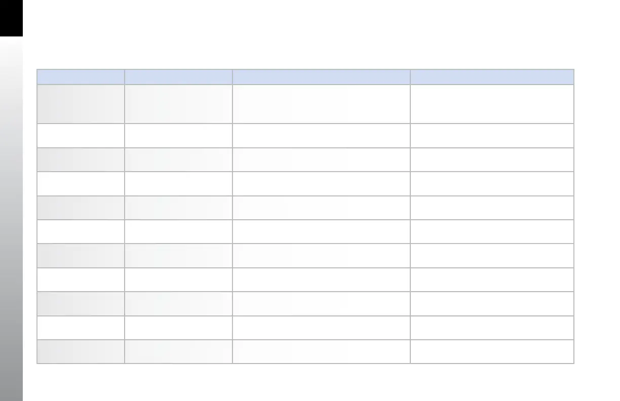The height and width of the screenshot is (401, 620).
Task: Select the fourth column's blue header cell
Action: point(492,76)
